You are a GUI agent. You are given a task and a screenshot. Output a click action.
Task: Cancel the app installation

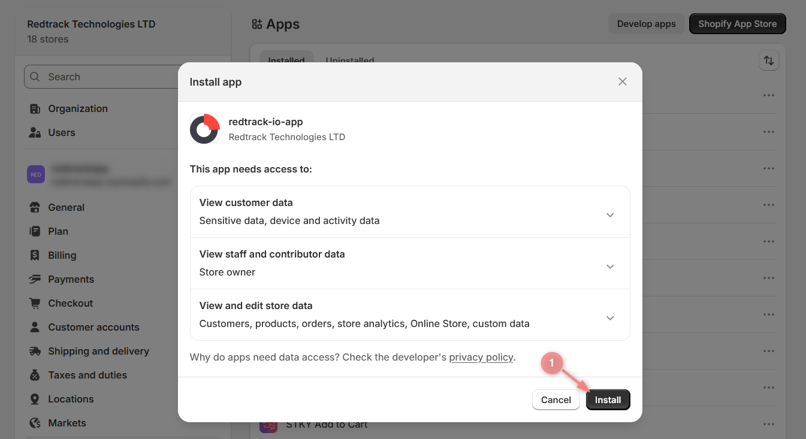[556, 400]
